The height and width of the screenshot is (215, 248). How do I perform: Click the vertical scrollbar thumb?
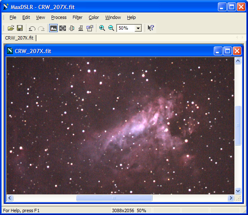[x=238, y=125]
